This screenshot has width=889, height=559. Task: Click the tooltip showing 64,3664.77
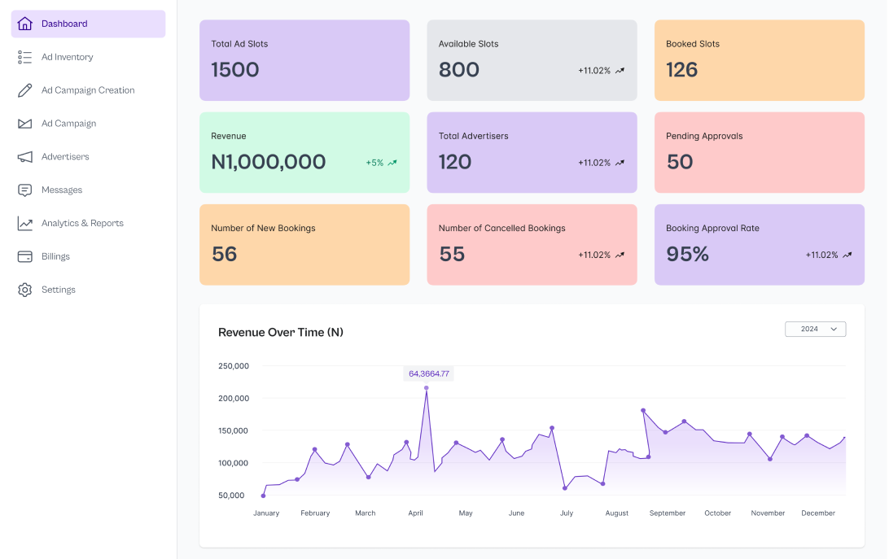427,373
